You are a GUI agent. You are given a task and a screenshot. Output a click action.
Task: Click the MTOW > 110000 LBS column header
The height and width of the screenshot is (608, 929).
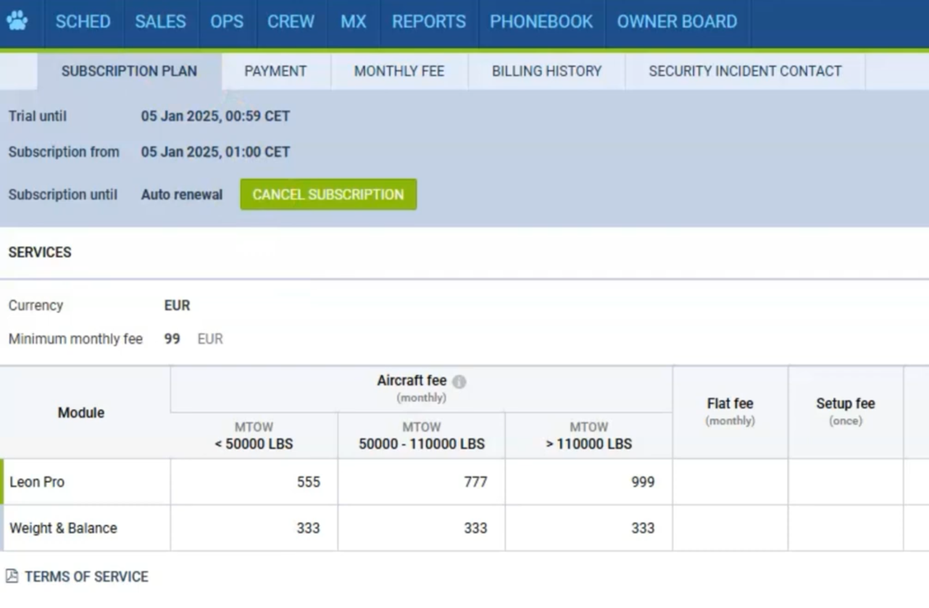click(x=589, y=436)
